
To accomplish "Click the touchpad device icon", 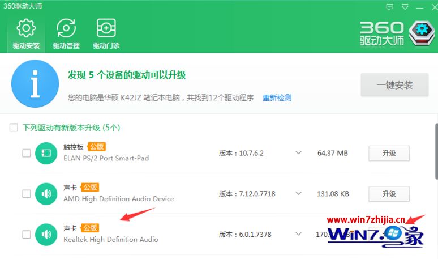I will [46, 153].
